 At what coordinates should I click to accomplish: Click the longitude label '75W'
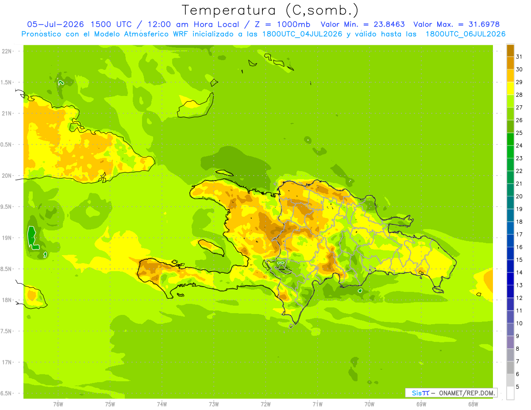(x=110, y=404)
